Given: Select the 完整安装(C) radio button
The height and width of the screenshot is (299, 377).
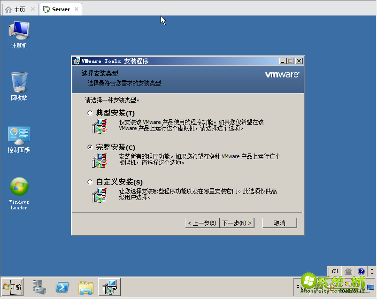Looking at the screenshot, I should coord(90,147).
